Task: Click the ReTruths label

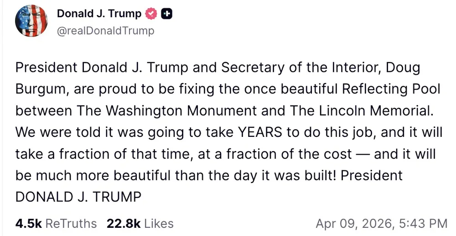Action: coord(71,223)
